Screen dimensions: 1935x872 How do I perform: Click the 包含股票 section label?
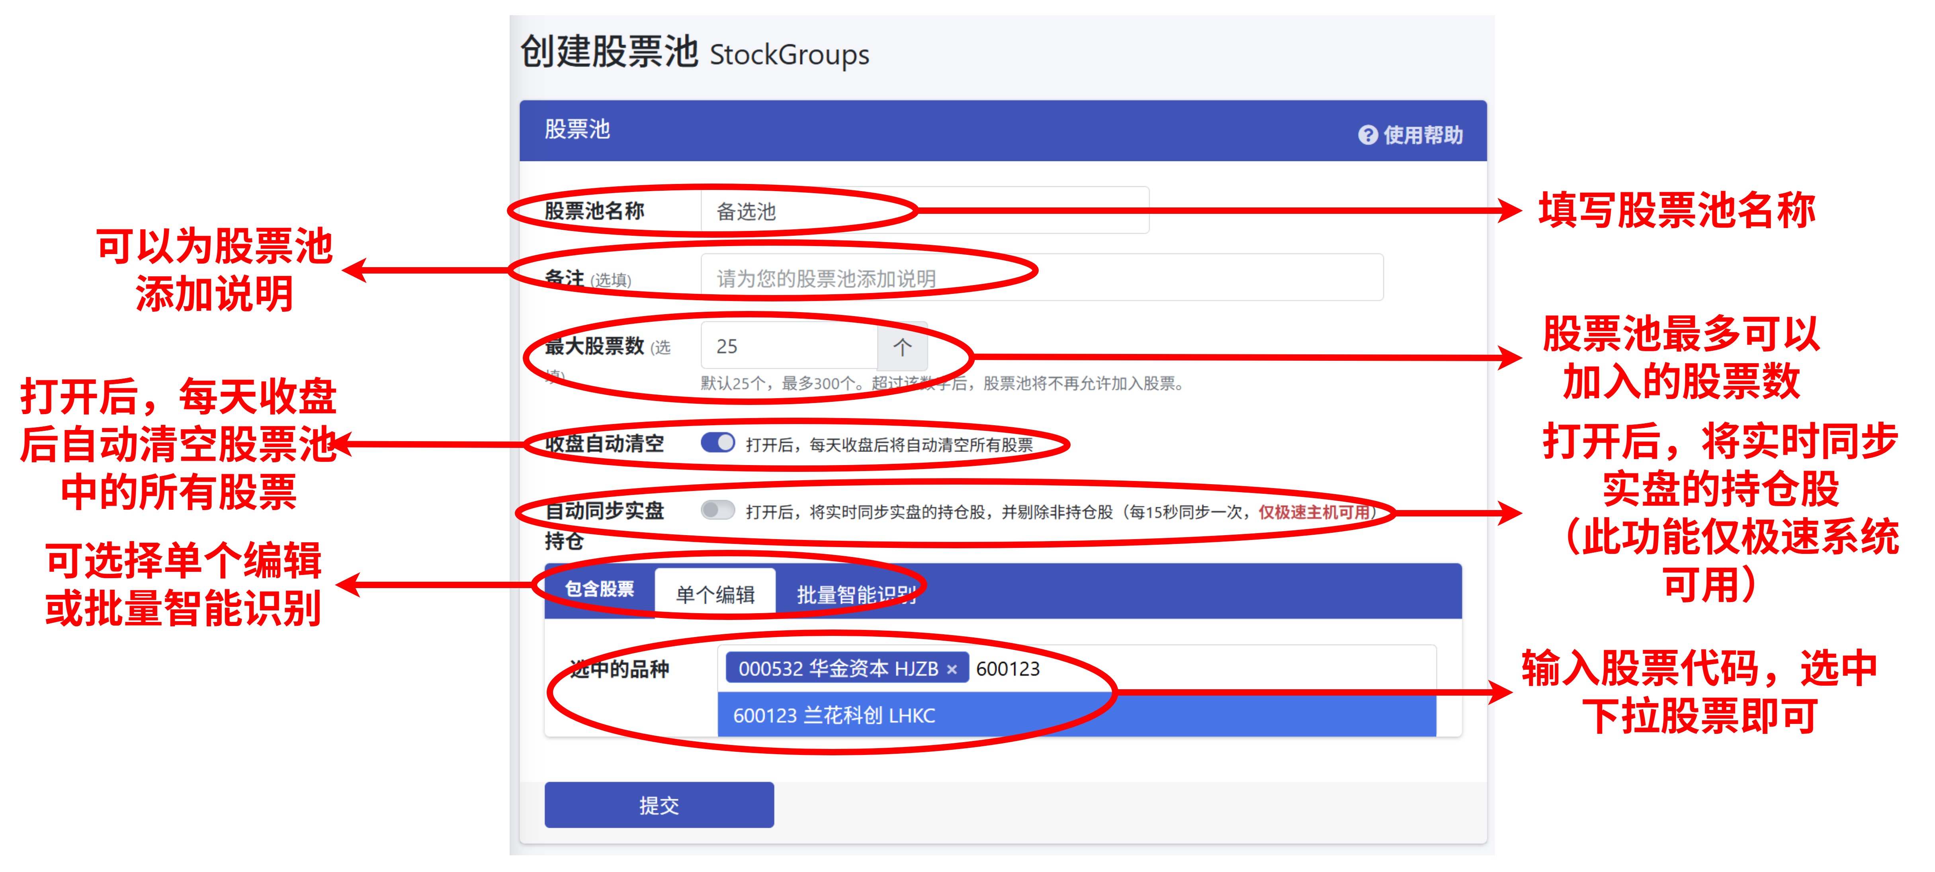click(599, 589)
